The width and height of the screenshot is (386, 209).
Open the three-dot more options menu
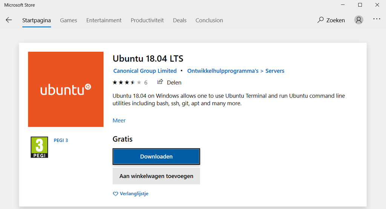coord(377,19)
